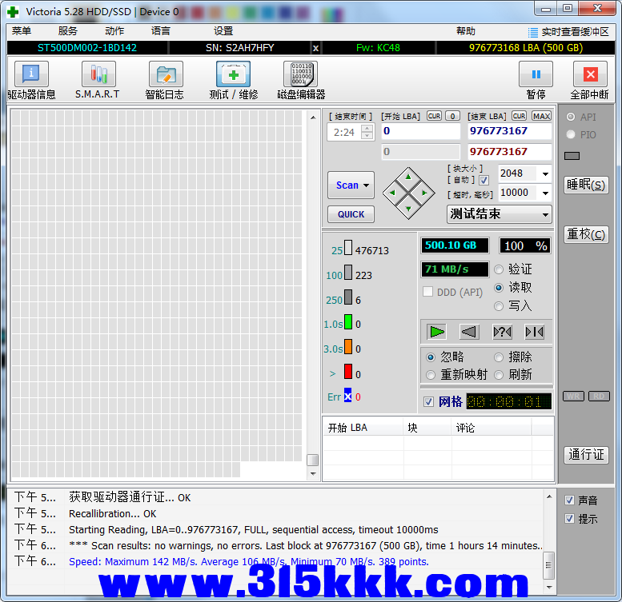Click the green Play scan-start button
This screenshot has height=602, width=622.
click(x=437, y=332)
